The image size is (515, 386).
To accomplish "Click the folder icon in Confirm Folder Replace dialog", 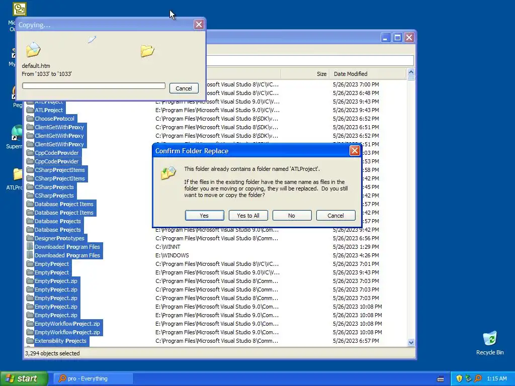I will click(168, 173).
